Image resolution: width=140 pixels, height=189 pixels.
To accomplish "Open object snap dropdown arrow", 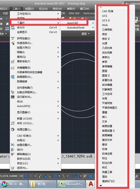I will (81, 176).
